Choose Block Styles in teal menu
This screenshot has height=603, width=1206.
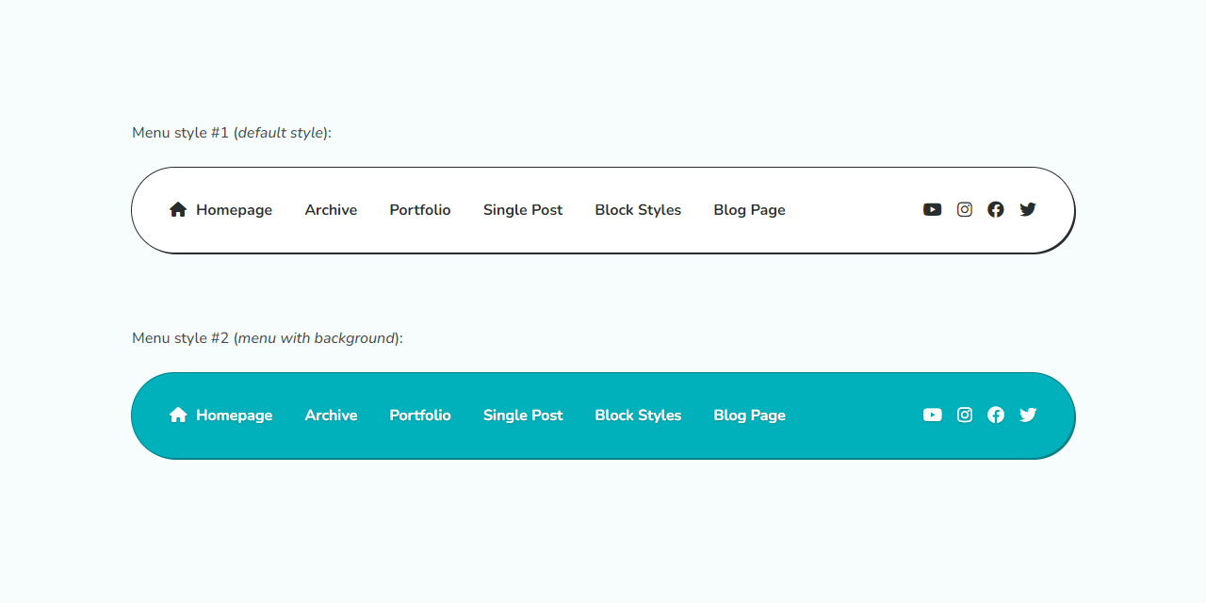638,416
